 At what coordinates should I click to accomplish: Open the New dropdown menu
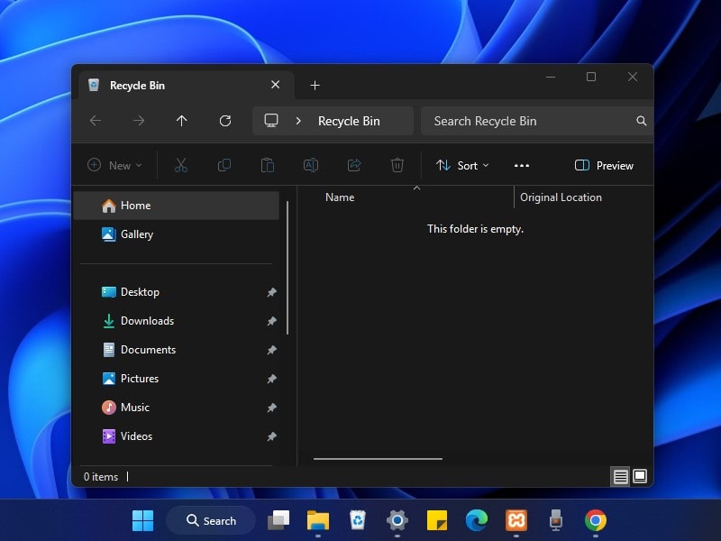point(114,165)
